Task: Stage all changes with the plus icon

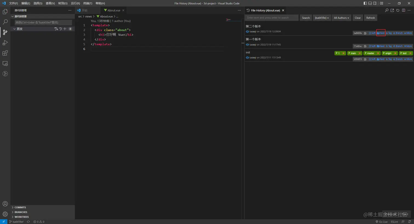Action: 65,29
